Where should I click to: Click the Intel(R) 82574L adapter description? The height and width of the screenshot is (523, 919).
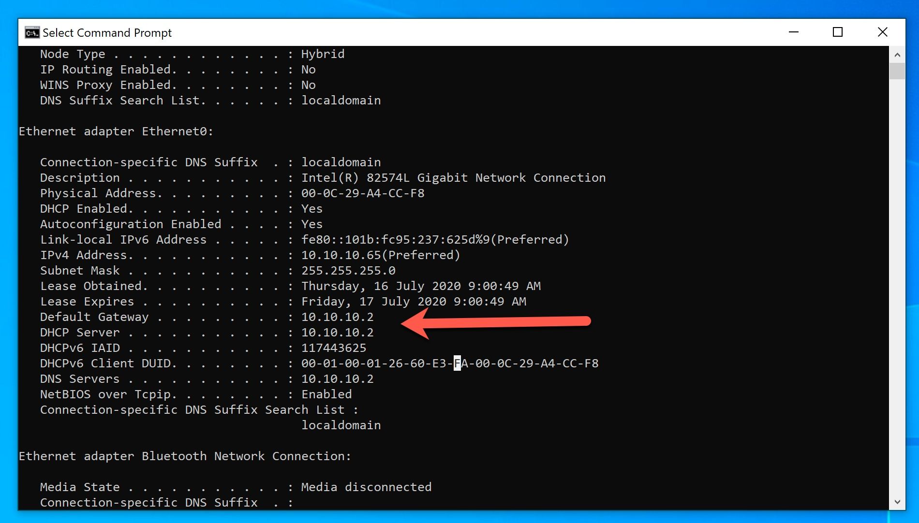tap(453, 178)
